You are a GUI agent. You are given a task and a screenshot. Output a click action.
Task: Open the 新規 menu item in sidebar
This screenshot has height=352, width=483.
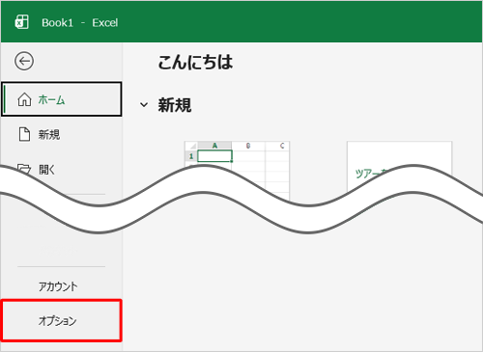click(62, 134)
